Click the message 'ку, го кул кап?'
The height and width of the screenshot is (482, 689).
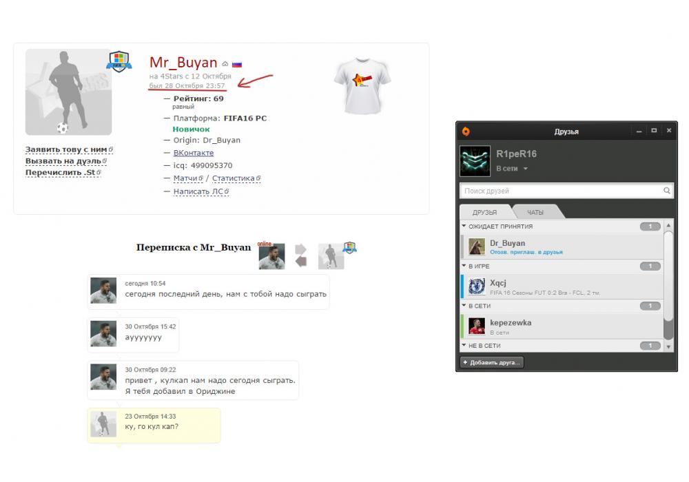pos(152,427)
